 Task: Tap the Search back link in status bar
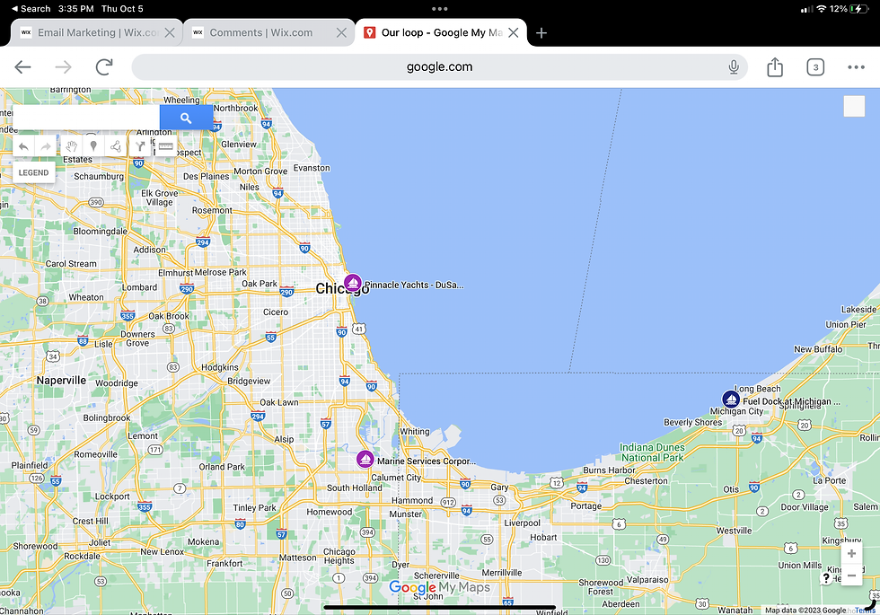pos(31,9)
